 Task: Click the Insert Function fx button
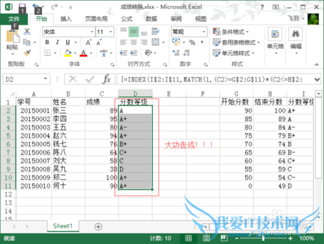click(x=107, y=79)
